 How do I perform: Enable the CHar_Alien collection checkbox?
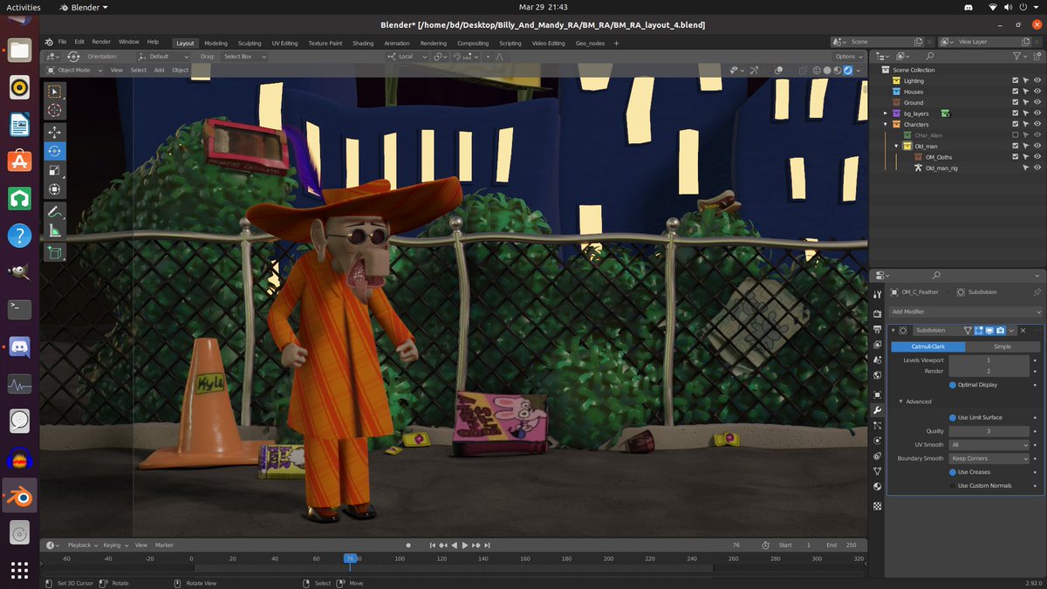pyautogui.click(x=1015, y=135)
